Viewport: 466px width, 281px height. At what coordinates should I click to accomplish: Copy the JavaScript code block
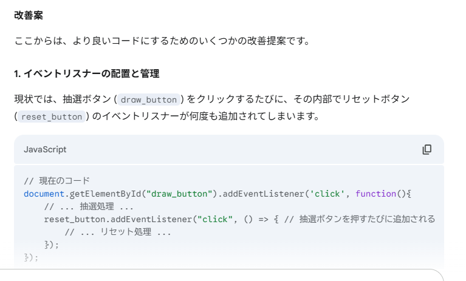(427, 149)
